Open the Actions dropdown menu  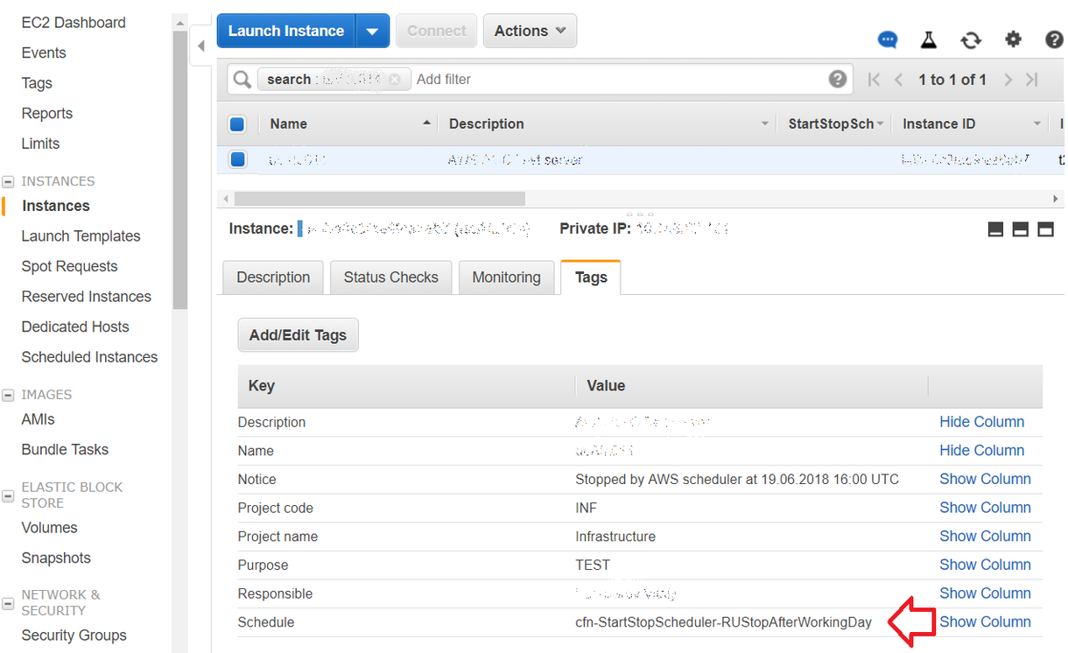click(x=530, y=32)
